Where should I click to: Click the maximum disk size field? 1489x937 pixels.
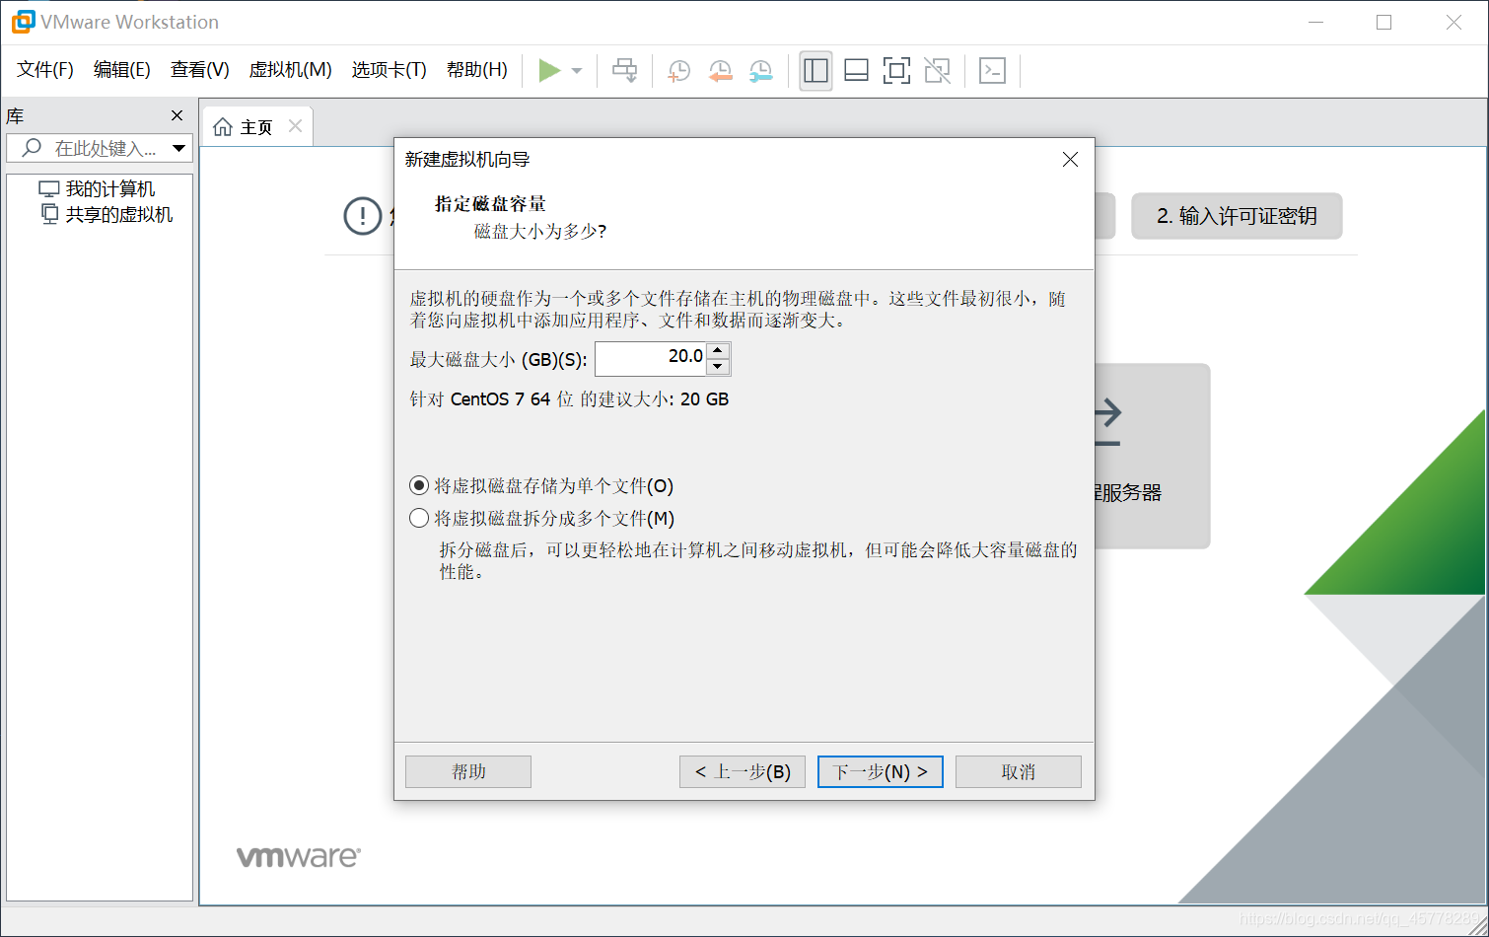pyautogui.click(x=651, y=359)
